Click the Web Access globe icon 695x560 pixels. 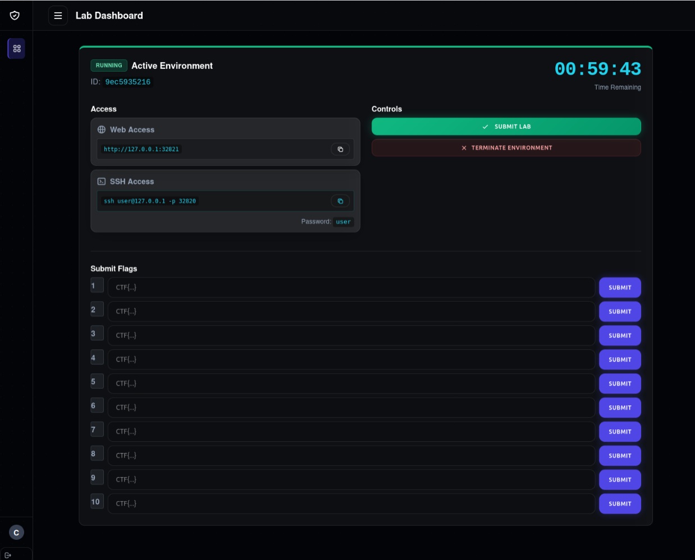coord(102,129)
